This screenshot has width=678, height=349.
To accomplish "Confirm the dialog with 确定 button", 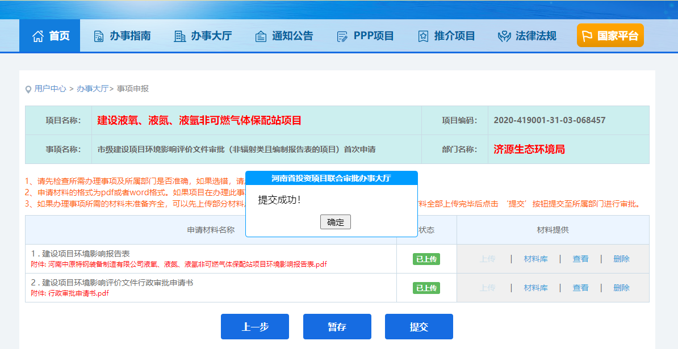I will click(335, 222).
